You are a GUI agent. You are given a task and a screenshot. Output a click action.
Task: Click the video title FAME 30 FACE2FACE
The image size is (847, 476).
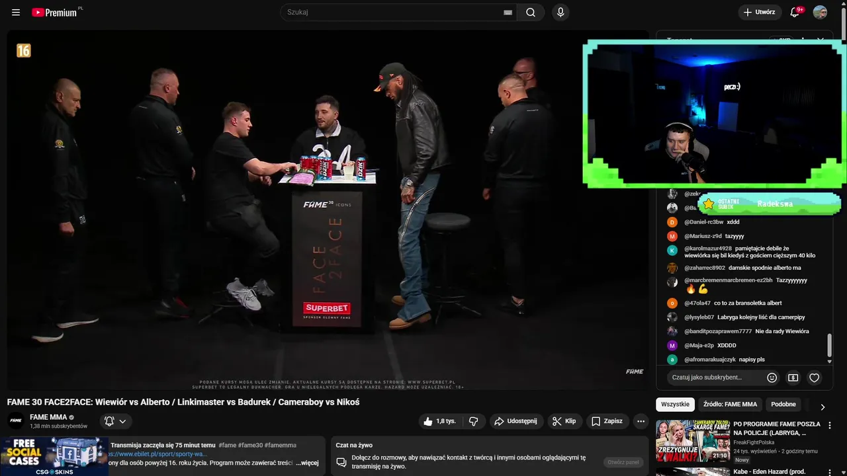click(x=183, y=402)
